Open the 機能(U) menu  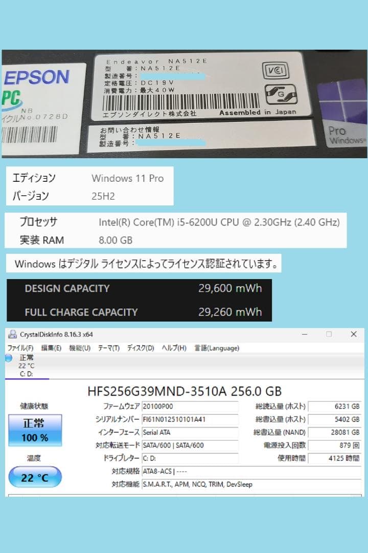click(x=80, y=348)
